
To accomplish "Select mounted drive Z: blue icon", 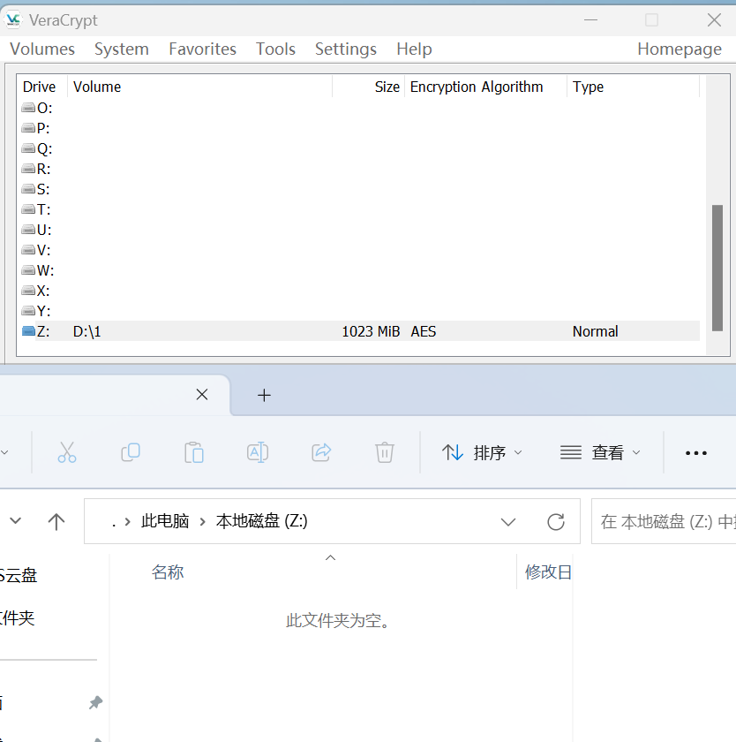I will coord(28,331).
